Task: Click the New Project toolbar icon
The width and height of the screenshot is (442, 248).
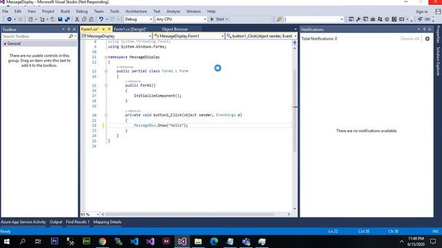Action: pyautogui.click(x=30, y=19)
